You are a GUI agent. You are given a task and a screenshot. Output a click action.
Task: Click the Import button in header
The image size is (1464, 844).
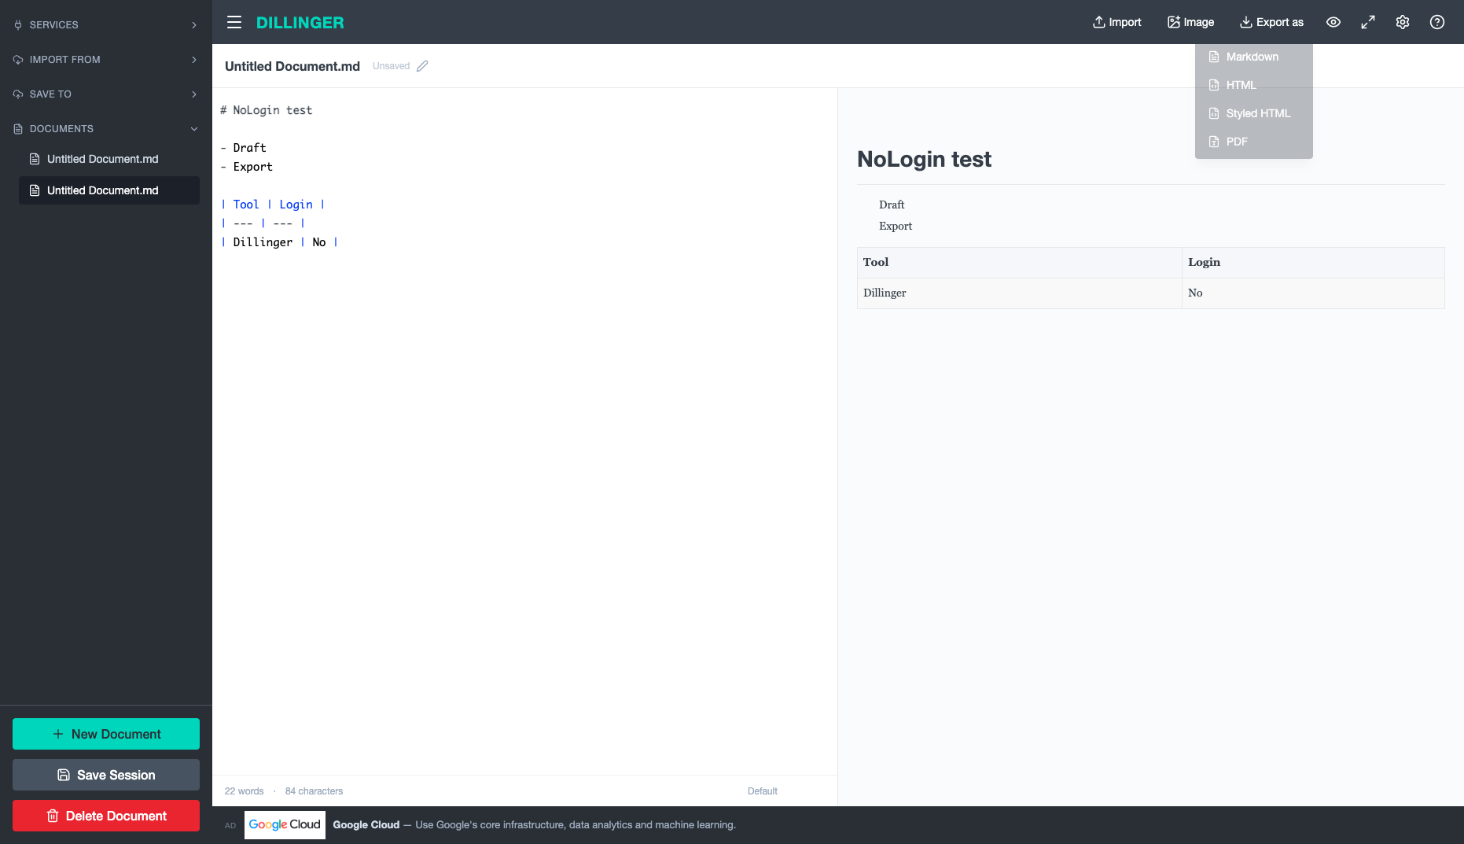click(x=1116, y=22)
